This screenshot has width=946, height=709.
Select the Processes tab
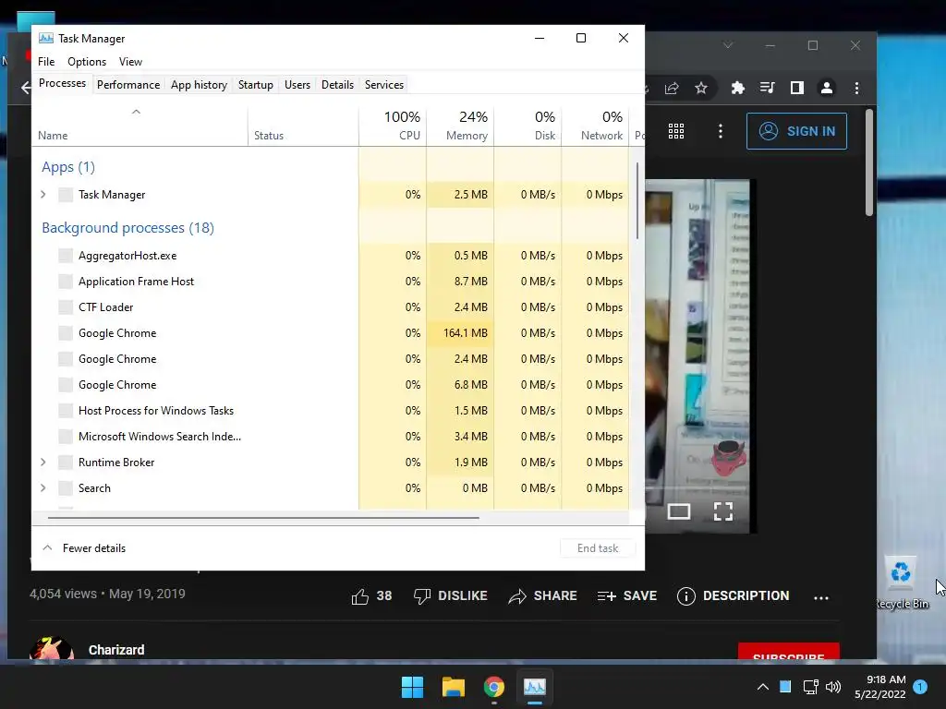(x=62, y=83)
